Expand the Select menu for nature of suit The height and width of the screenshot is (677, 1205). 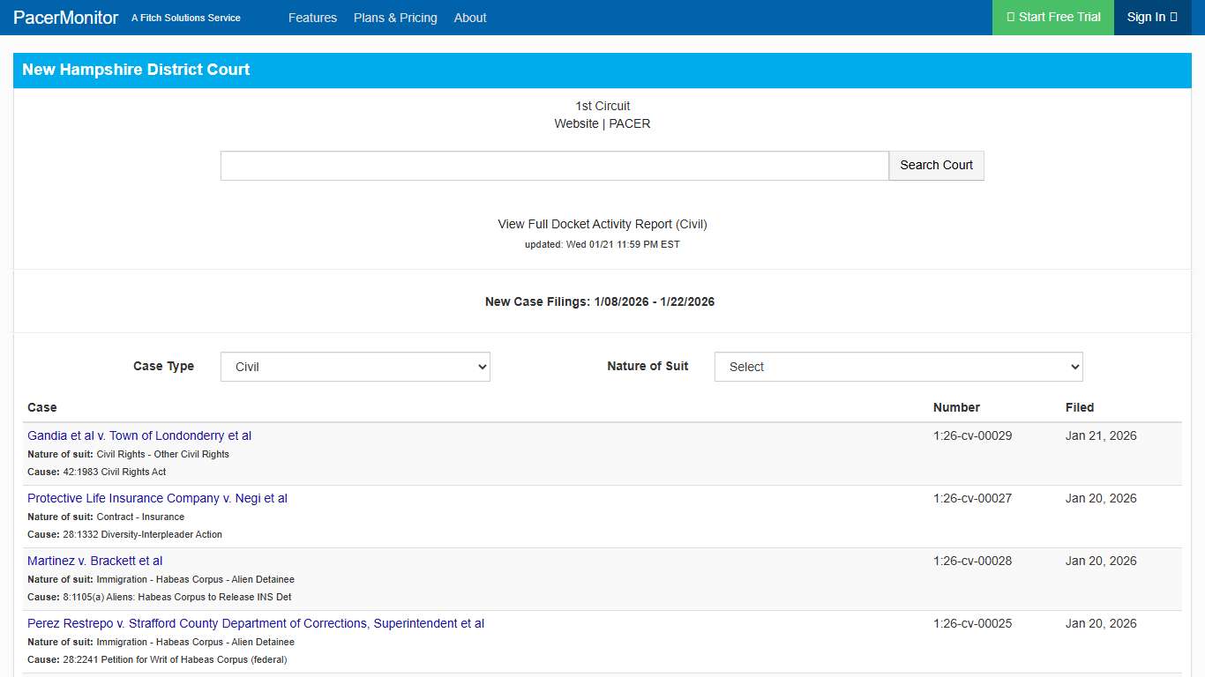point(897,367)
